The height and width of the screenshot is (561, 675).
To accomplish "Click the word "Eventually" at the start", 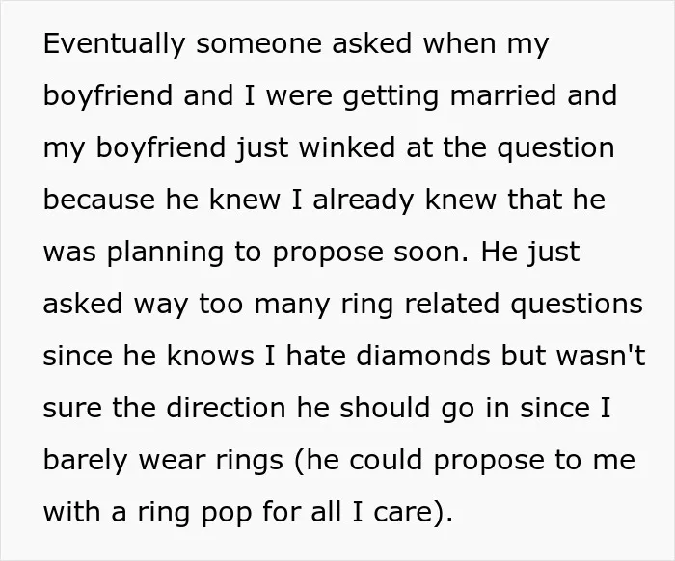I will point(114,44).
